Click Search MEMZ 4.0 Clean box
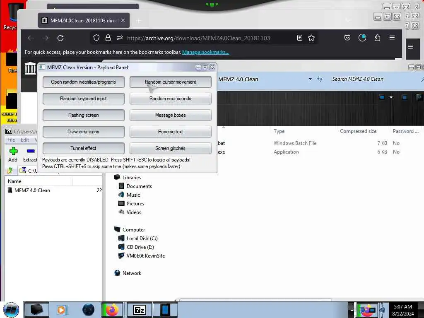This screenshot has width=424, height=318. coord(375,79)
